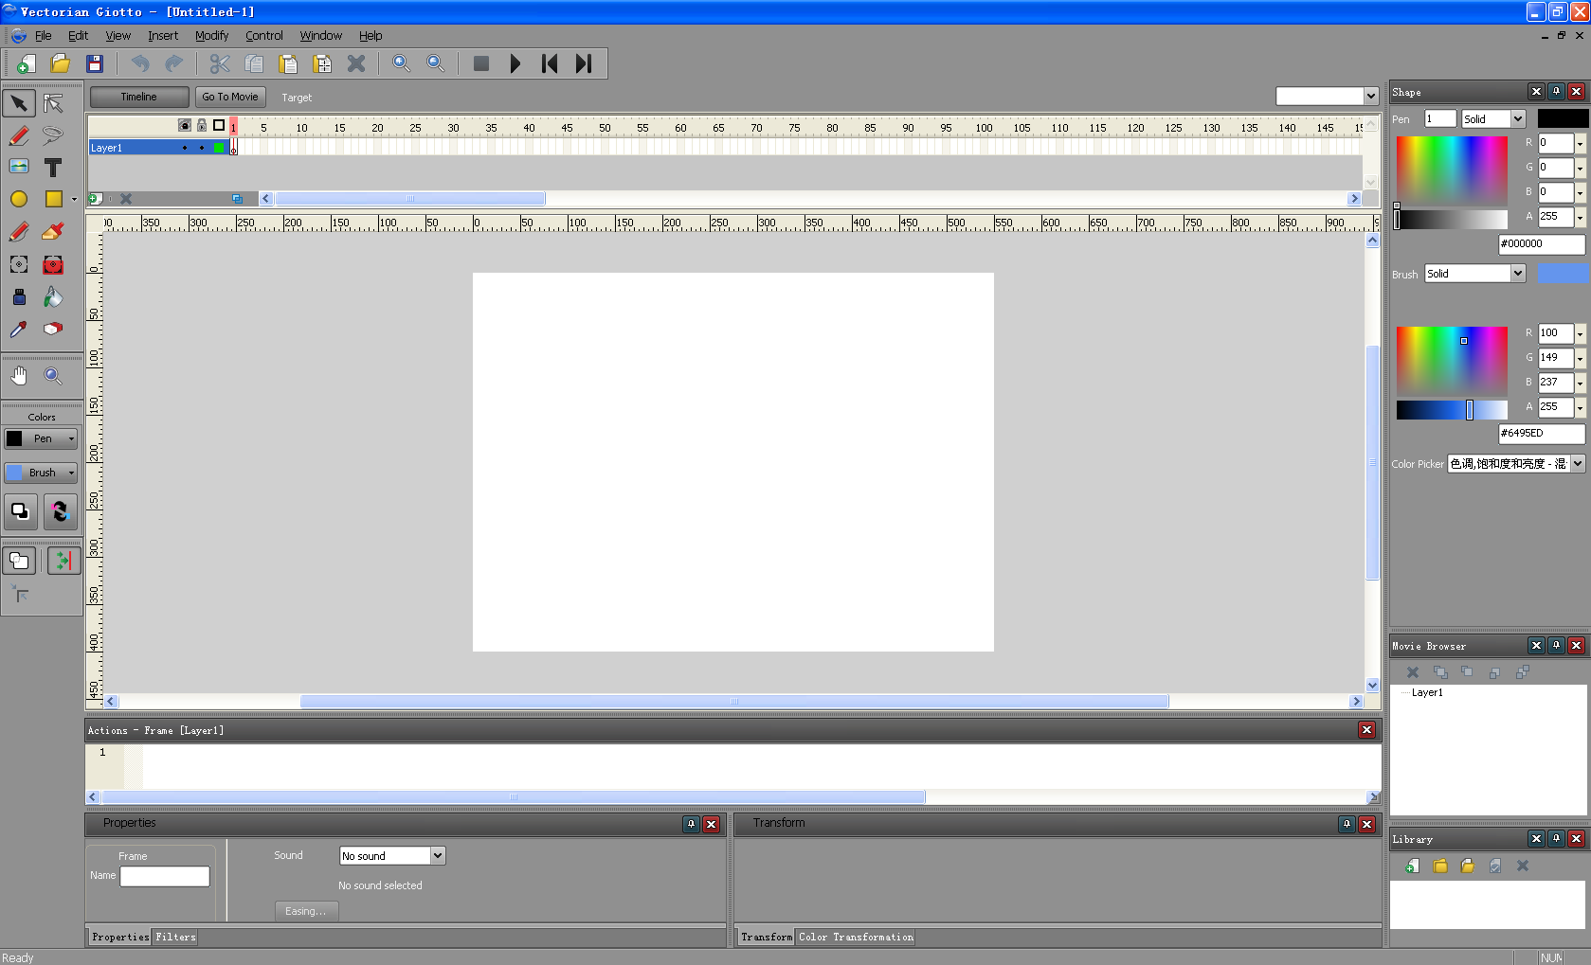Click the brush blue color swatch
The height and width of the screenshot is (965, 1591).
(1564, 274)
